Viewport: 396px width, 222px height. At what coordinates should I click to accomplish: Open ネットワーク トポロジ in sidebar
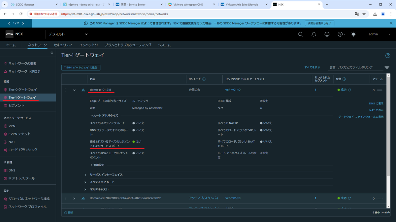(24, 71)
